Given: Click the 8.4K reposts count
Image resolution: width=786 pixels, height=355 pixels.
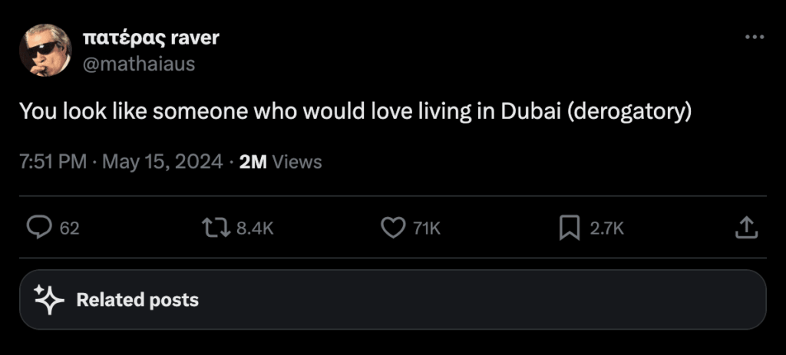Looking at the screenshot, I should [255, 228].
